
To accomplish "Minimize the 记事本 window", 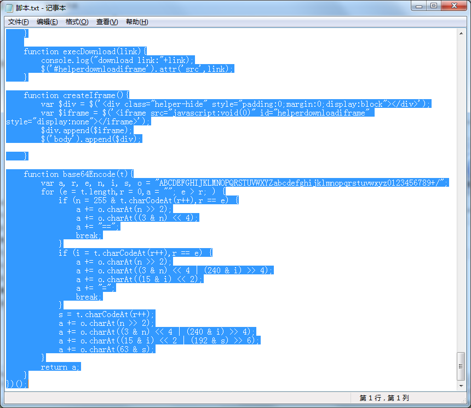I will pyautogui.click(x=419, y=5).
